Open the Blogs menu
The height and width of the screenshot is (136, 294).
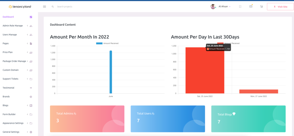[5, 105]
